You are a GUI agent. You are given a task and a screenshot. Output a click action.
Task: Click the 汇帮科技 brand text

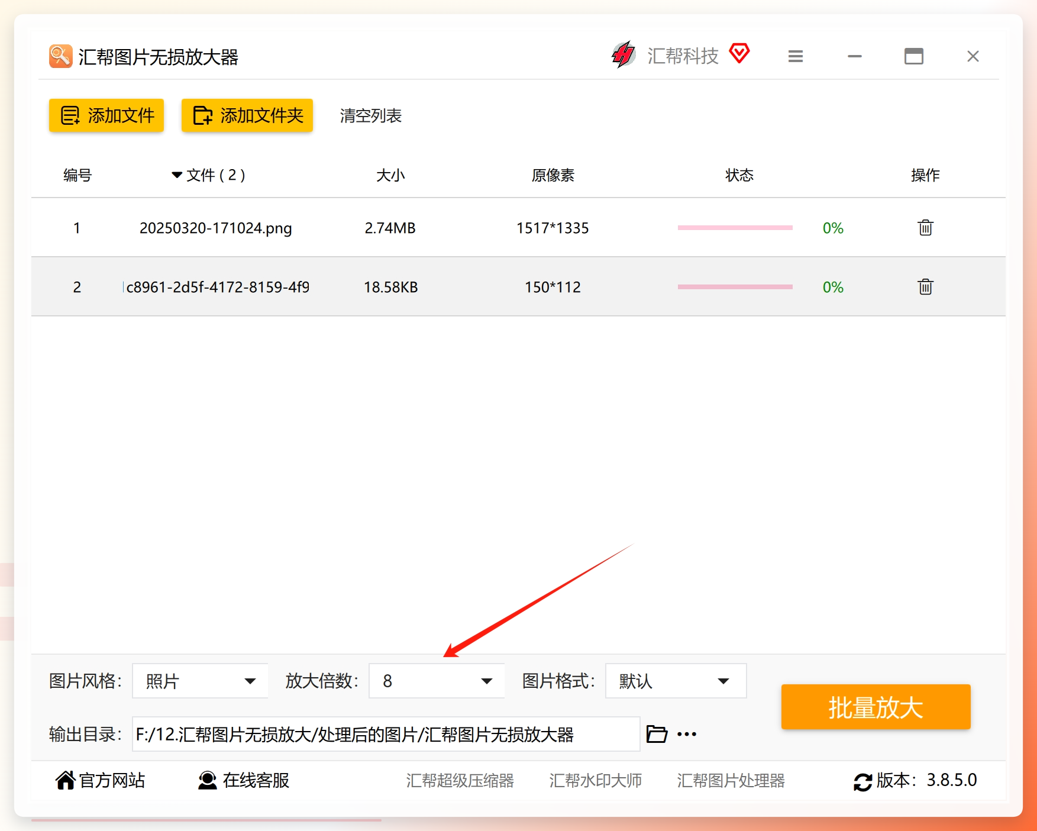click(x=683, y=56)
